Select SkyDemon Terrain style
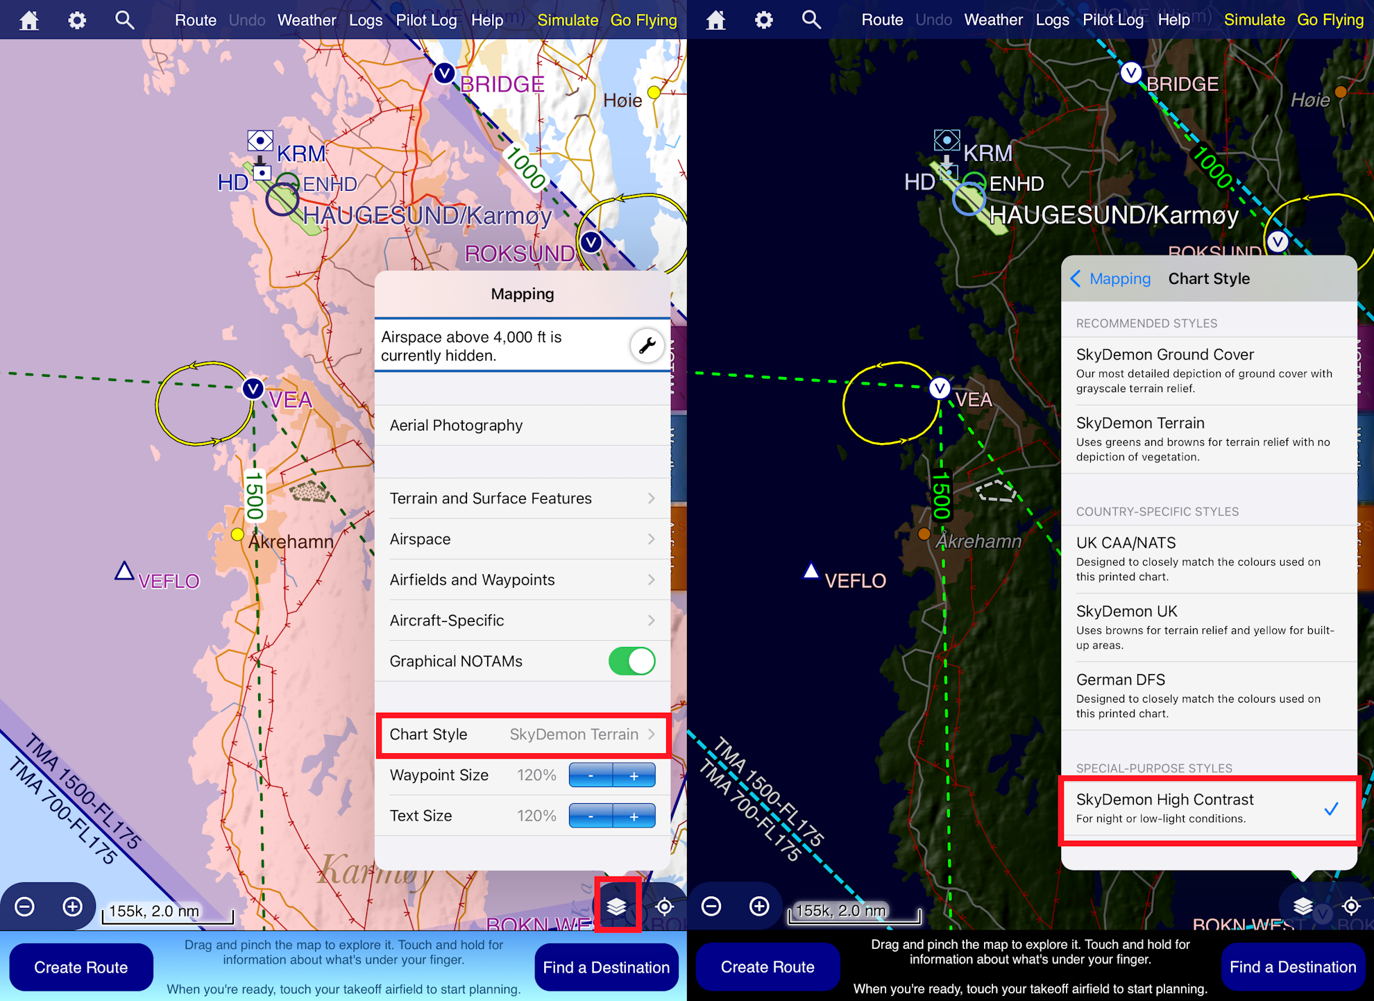This screenshot has height=1001, width=1374. [x=1209, y=439]
